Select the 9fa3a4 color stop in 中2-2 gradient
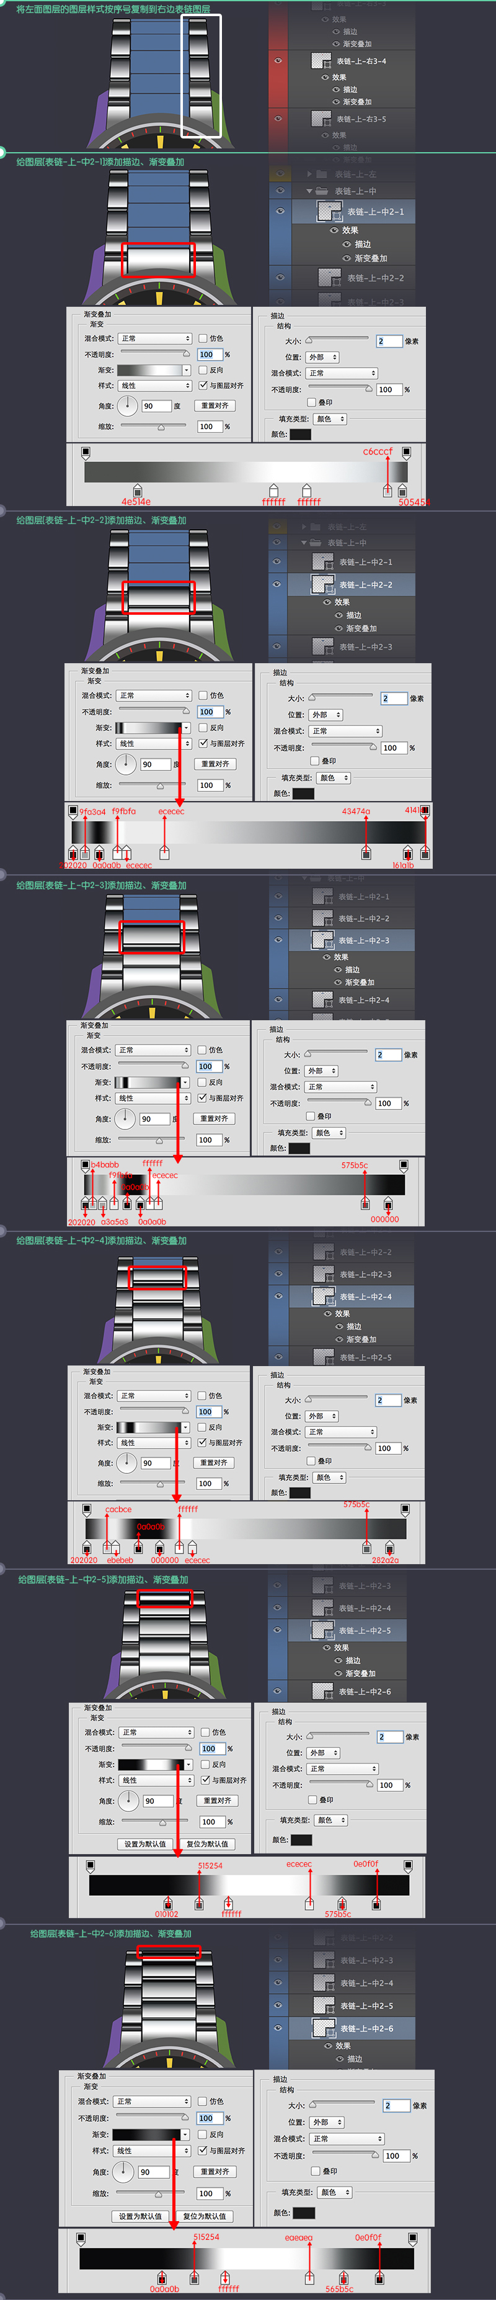Image resolution: width=496 pixels, height=2300 pixels. coord(85,853)
